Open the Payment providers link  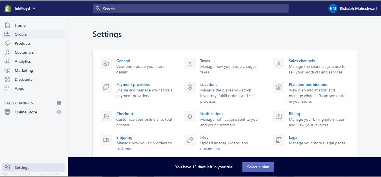[133, 84]
